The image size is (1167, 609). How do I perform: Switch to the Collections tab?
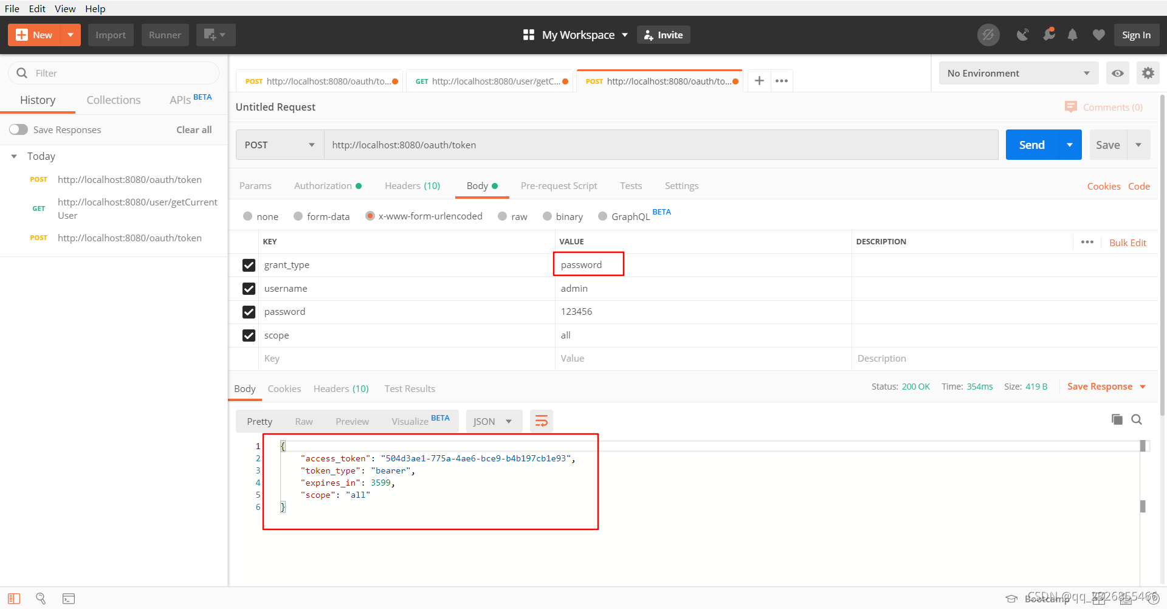113,100
